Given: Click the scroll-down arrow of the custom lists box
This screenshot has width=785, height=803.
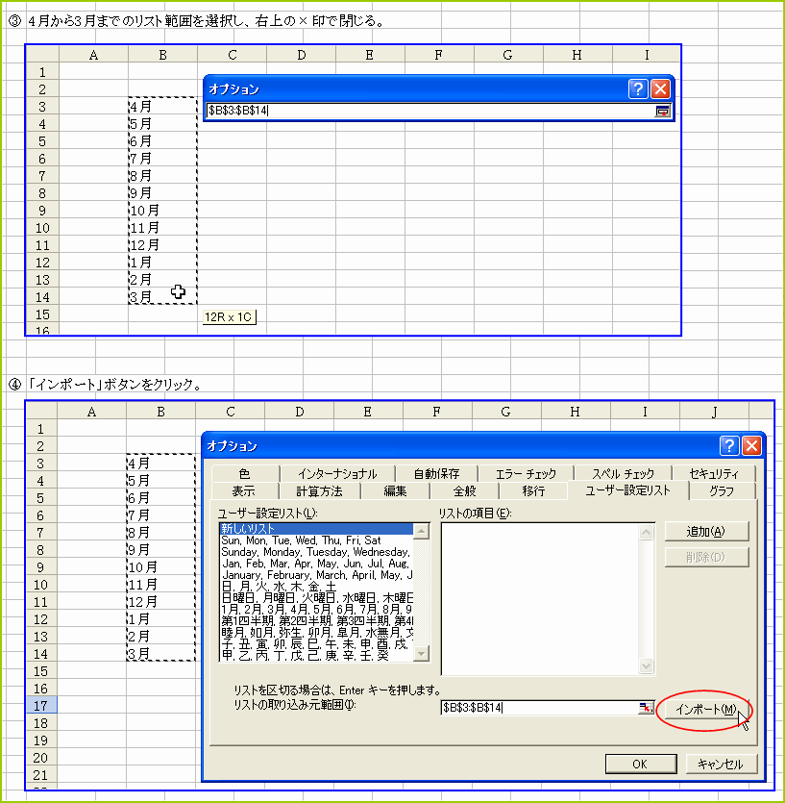Looking at the screenshot, I should [x=420, y=653].
